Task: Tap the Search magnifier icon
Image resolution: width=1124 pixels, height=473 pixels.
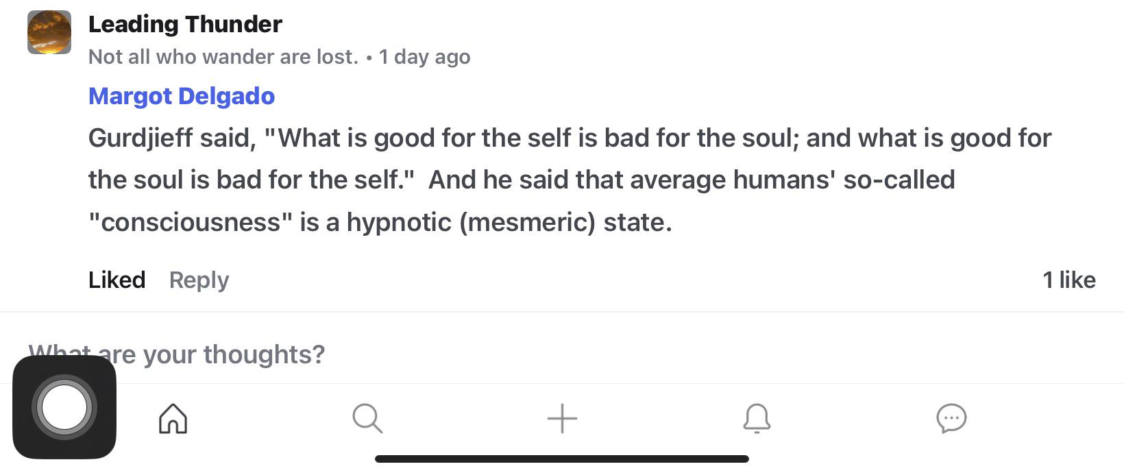Action: click(368, 419)
